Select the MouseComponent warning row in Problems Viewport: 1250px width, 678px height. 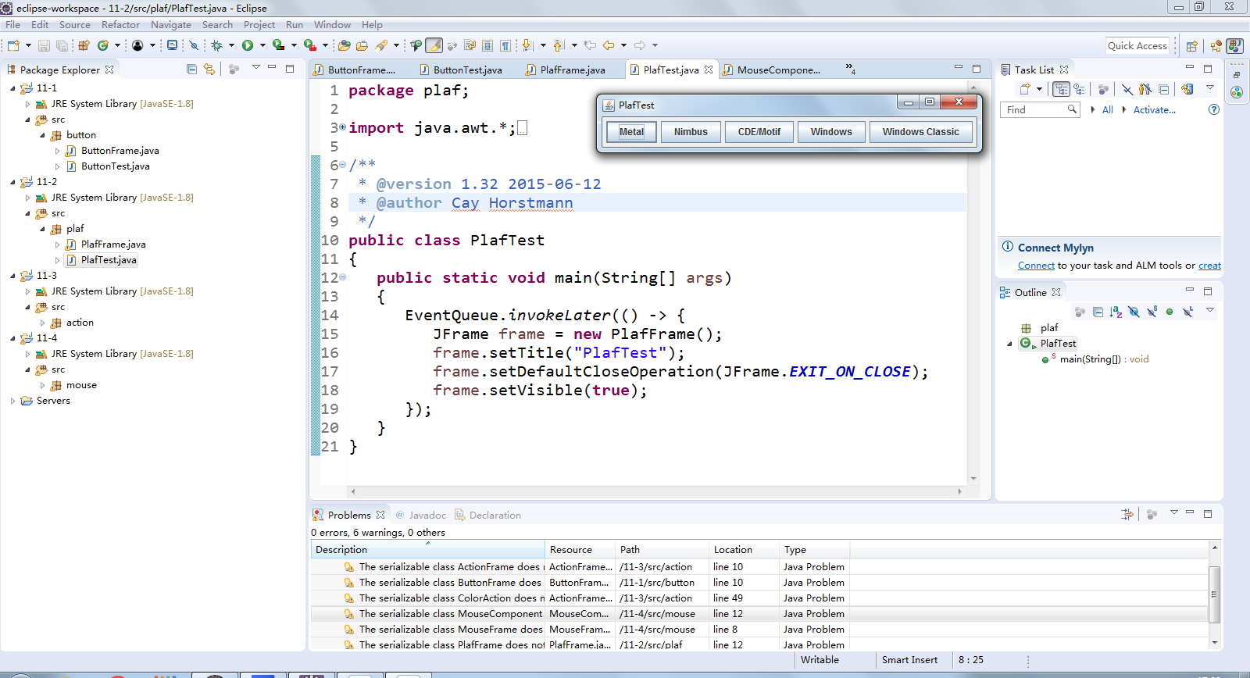tap(759, 614)
